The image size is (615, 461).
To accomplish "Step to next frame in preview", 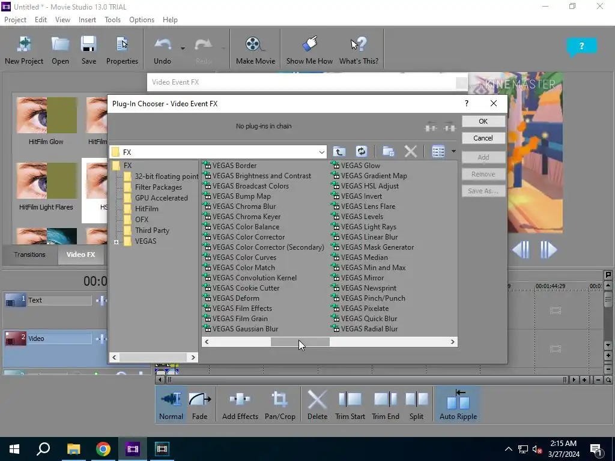I will (x=548, y=249).
